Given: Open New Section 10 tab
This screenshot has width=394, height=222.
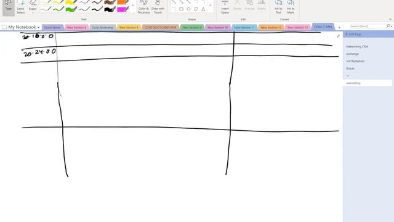Looking at the screenshot, I should (217, 27).
